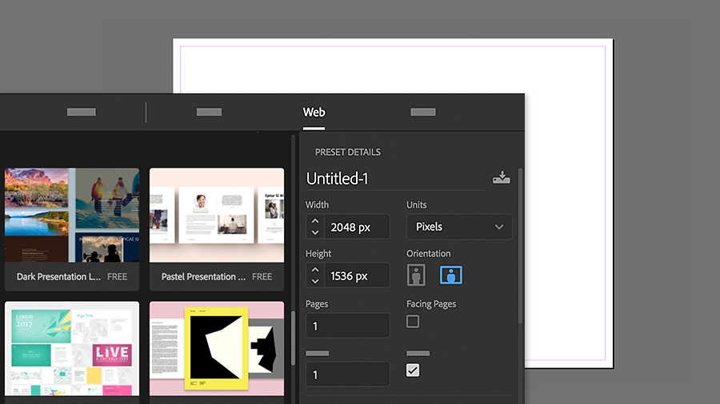The width and height of the screenshot is (720, 404).
Task: Click the input field below Pages field
Action: 348,374
